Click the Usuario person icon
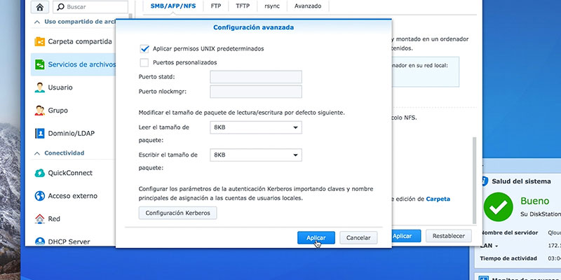The image size is (561, 280). [40, 87]
